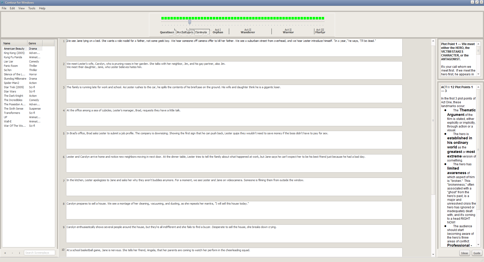This screenshot has width=484, height=262.
Task: Select American Beauty screenplay
Action: coord(22,49)
